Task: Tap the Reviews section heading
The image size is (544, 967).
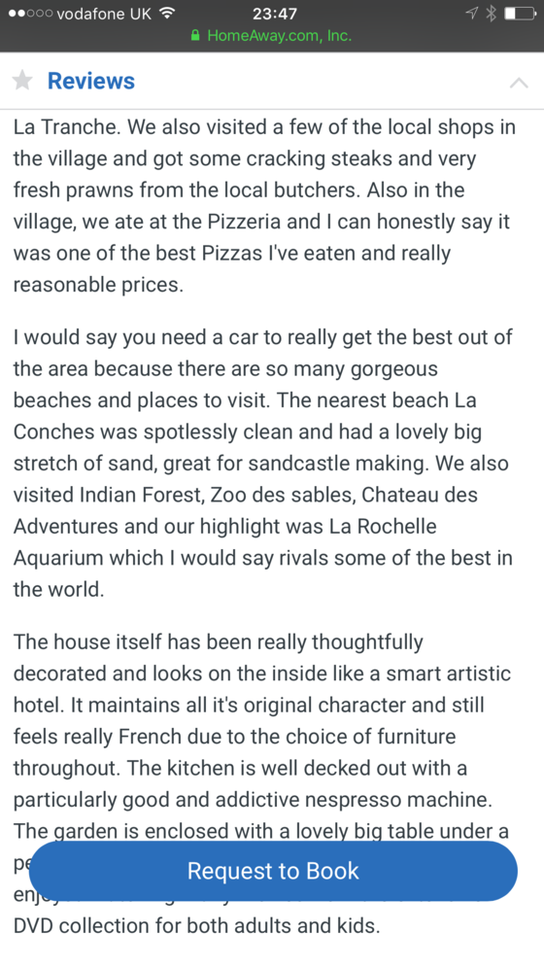Action: [x=90, y=81]
